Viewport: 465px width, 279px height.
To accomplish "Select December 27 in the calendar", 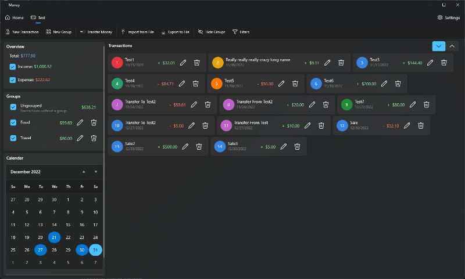I will (40, 250).
